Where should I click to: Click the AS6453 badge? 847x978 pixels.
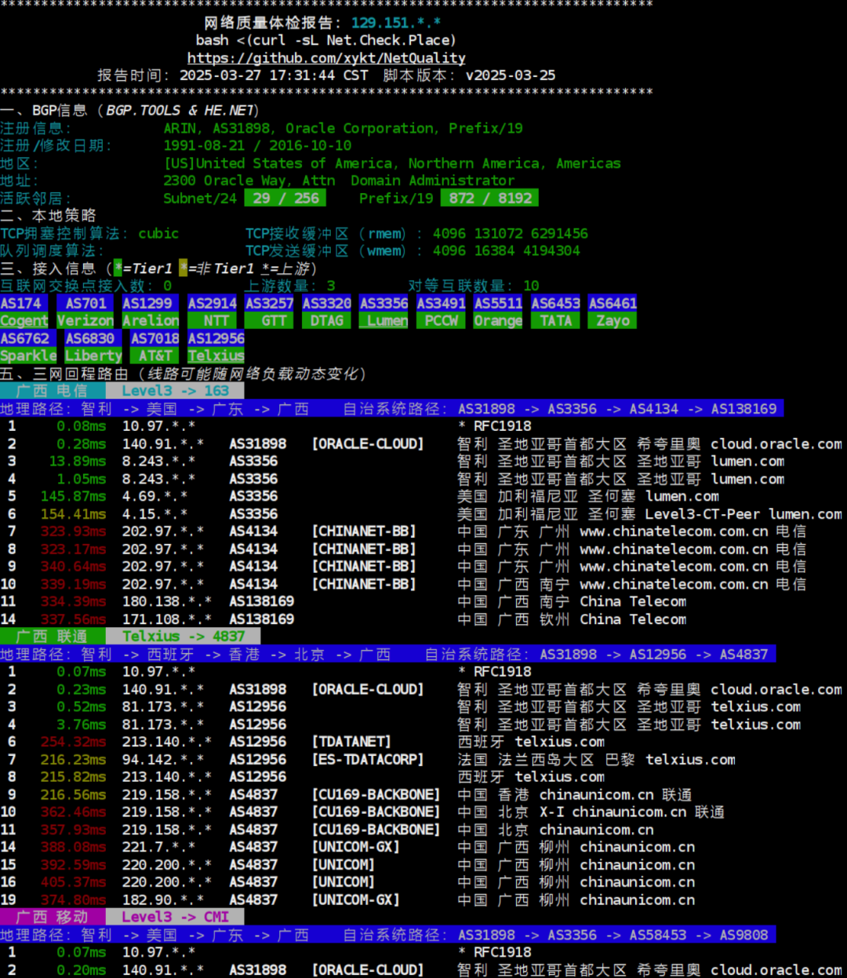point(556,303)
